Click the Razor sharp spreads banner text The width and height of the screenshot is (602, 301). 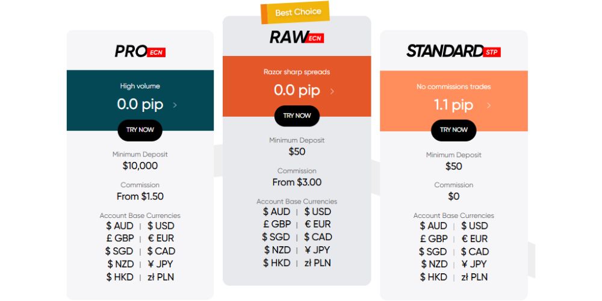pyautogui.click(x=297, y=72)
